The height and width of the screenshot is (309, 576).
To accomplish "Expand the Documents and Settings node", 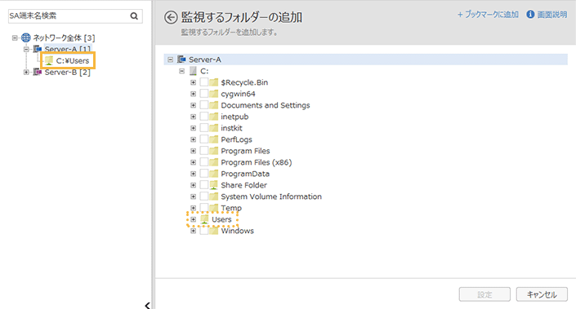I will click(x=193, y=105).
